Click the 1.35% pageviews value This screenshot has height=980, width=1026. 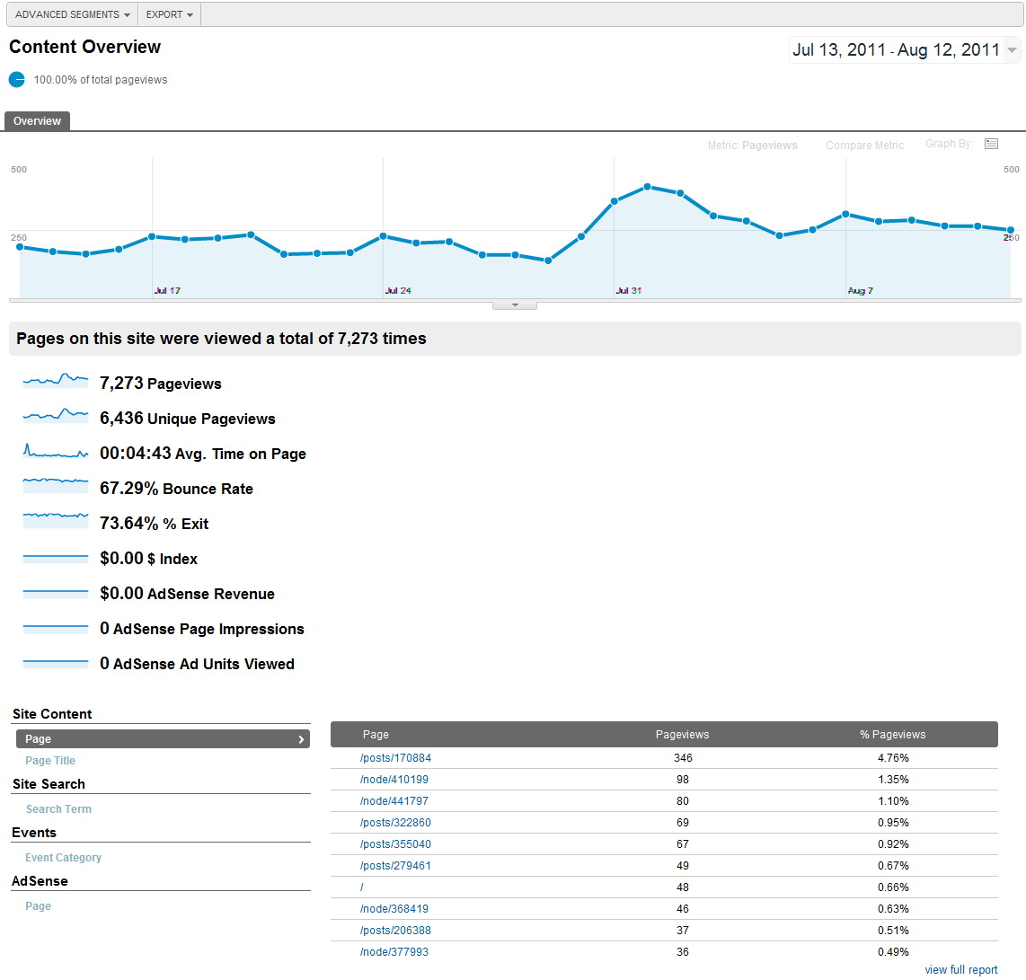click(893, 779)
